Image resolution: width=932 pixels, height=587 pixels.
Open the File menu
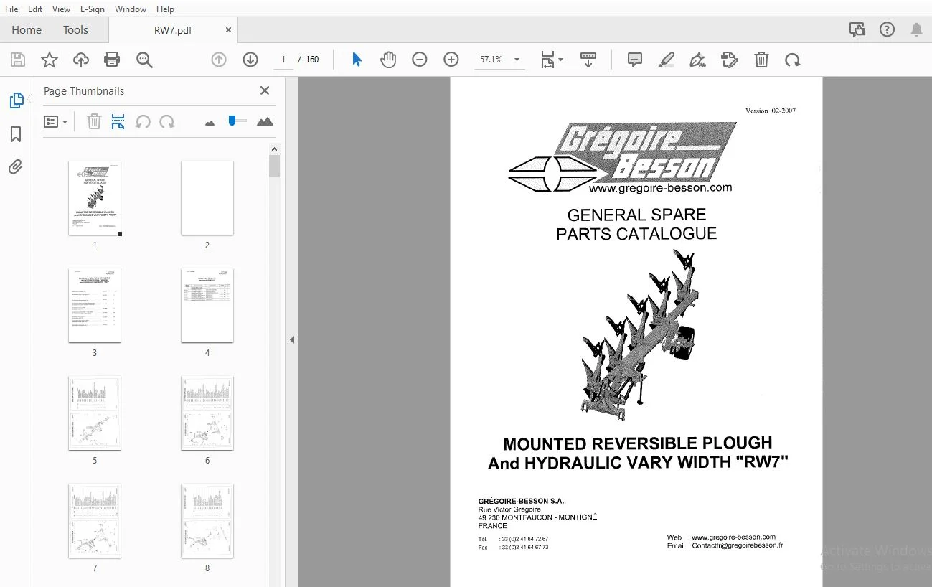coord(11,9)
